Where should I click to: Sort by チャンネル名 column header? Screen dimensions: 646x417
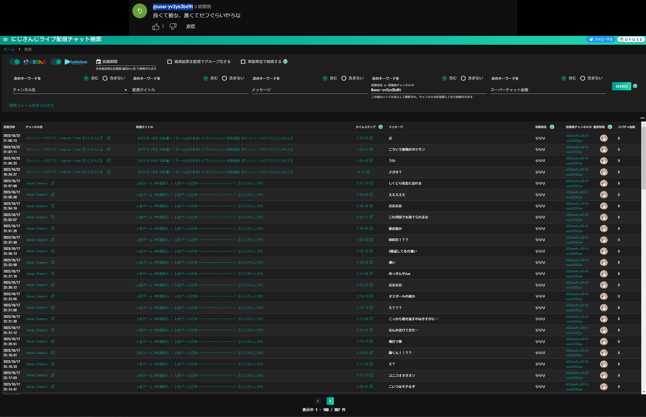[34, 127]
